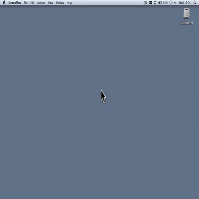Click the black rectangle status icon
Screen dimensions: 199x199
pyautogui.click(x=150, y=3)
